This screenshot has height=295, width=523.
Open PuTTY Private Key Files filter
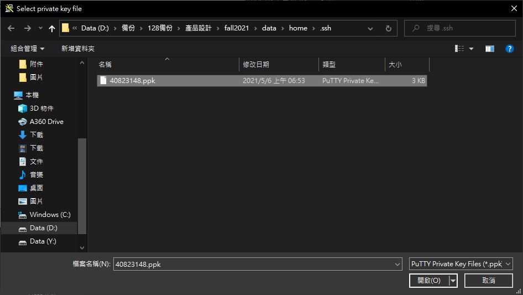[x=461, y=264]
